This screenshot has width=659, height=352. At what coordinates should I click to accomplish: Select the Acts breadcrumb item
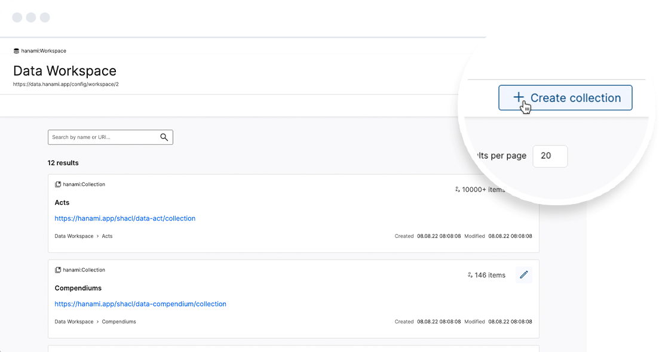coord(108,236)
